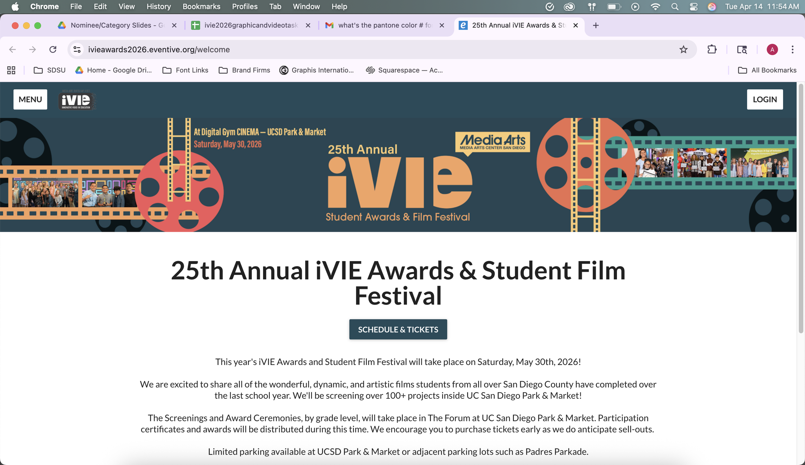Open the Profiles menu

(x=245, y=6)
